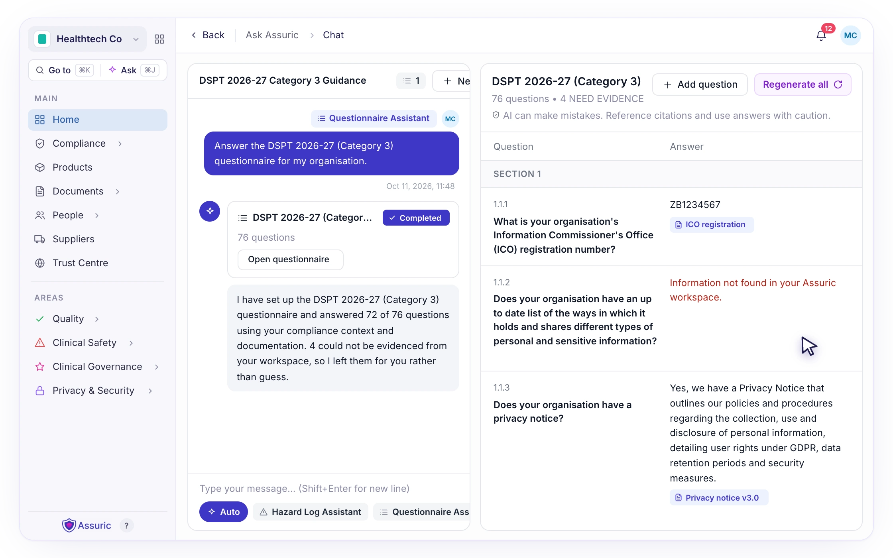Select Home in the sidebar
This screenshot has width=893, height=558.
(x=98, y=120)
